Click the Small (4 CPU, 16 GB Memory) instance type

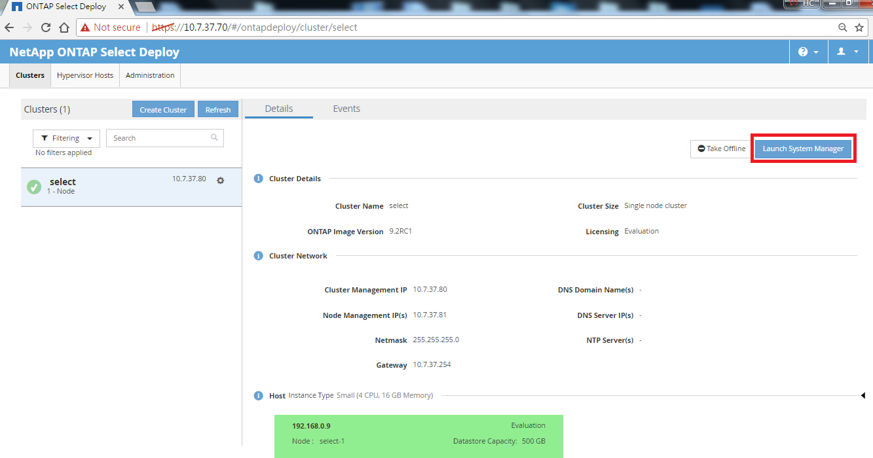(384, 395)
